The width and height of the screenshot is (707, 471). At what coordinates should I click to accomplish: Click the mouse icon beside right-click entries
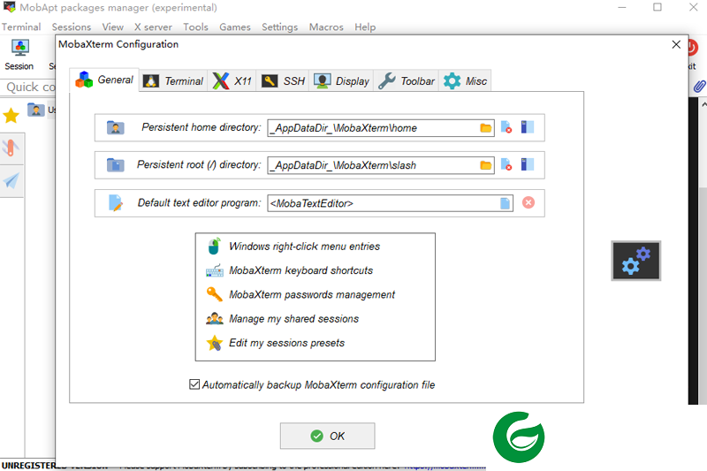click(214, 246)
